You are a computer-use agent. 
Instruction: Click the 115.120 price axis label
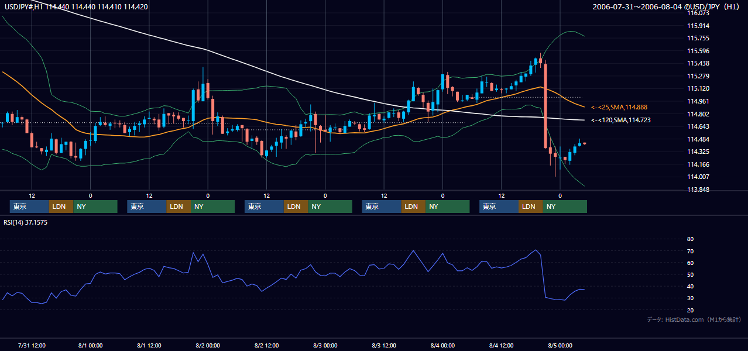point(699,88)
